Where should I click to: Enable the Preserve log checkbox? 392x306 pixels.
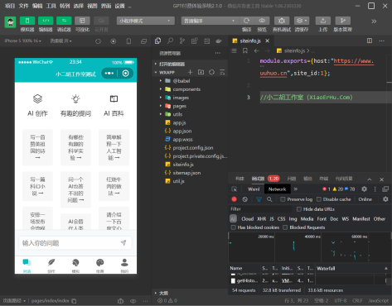(283, 199)
